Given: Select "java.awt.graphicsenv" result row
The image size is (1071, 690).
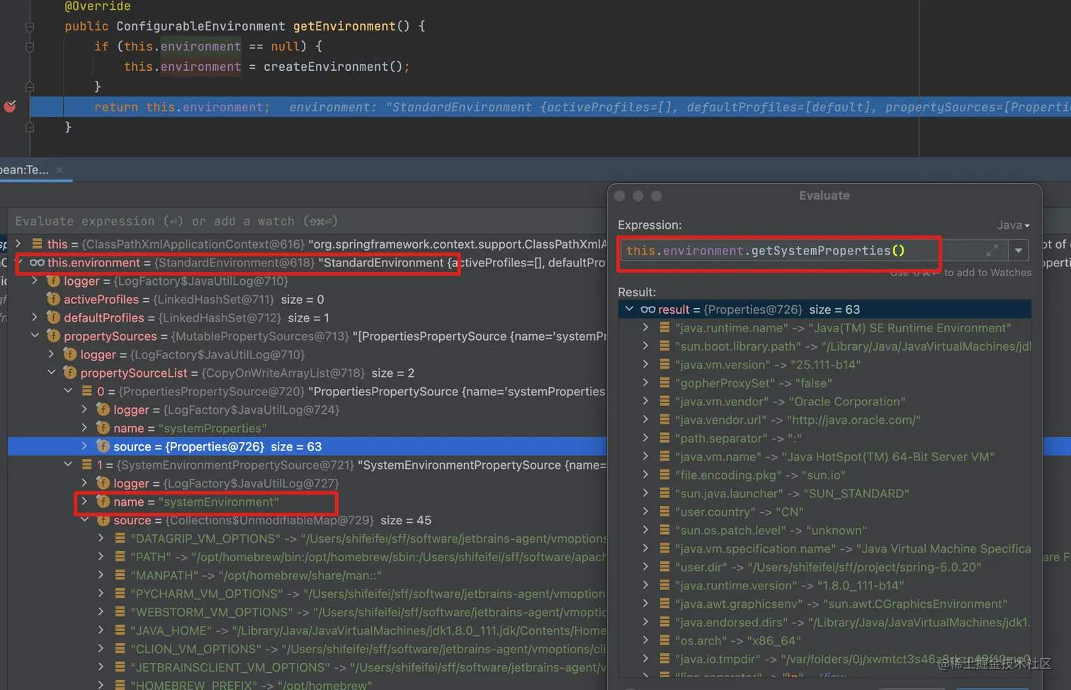Looking at the screenshot, I should 824,604.
